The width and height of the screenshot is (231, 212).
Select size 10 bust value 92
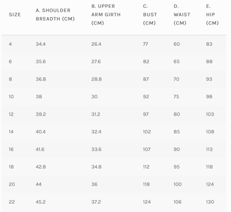146,96
